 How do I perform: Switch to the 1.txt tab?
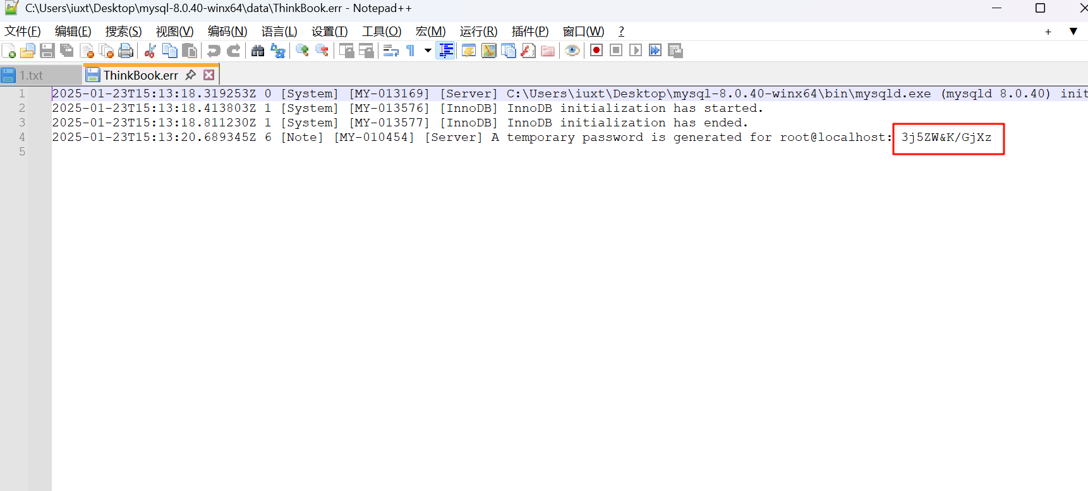[x=40, y=75]
